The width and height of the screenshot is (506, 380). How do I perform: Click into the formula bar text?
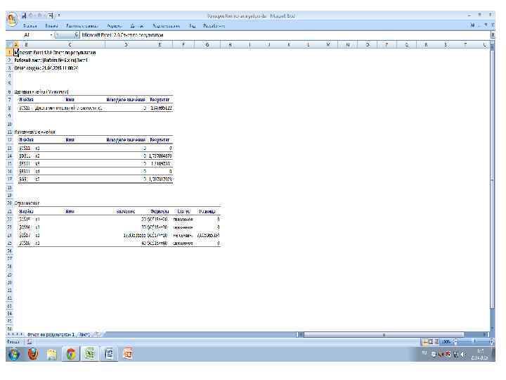[x=285, y=34]
